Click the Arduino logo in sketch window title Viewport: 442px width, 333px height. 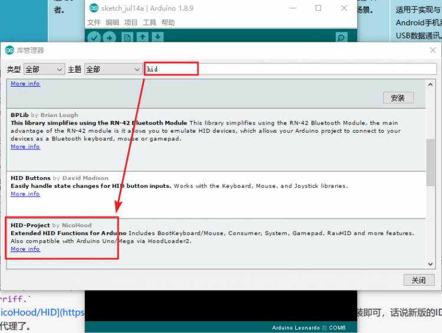pyautogui.click(x=94, y=8)
